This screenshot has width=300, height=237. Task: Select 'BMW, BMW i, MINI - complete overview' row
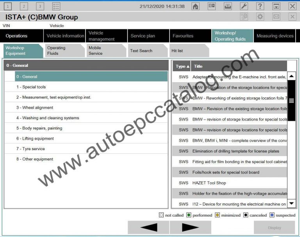coord(230,140)
